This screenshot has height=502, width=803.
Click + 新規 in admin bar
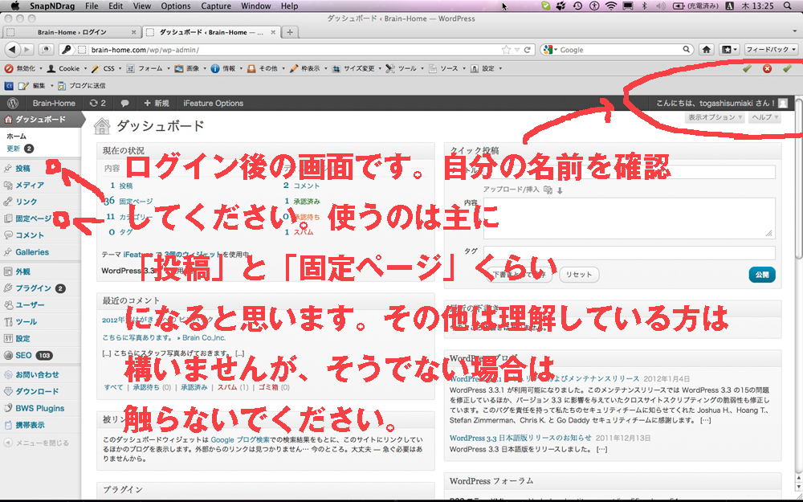tap(157, 103)
